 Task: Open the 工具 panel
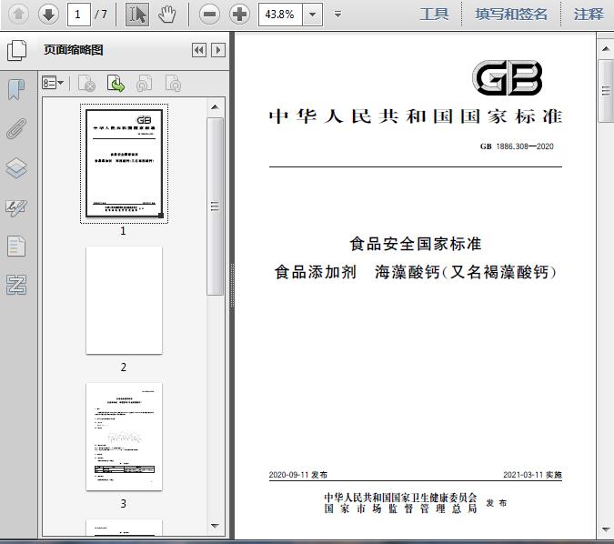(434, 15)
